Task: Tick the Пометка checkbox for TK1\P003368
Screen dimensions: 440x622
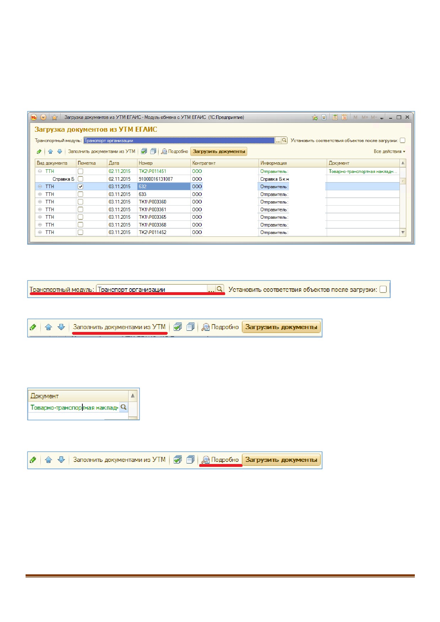Action: tap(80, 225)
